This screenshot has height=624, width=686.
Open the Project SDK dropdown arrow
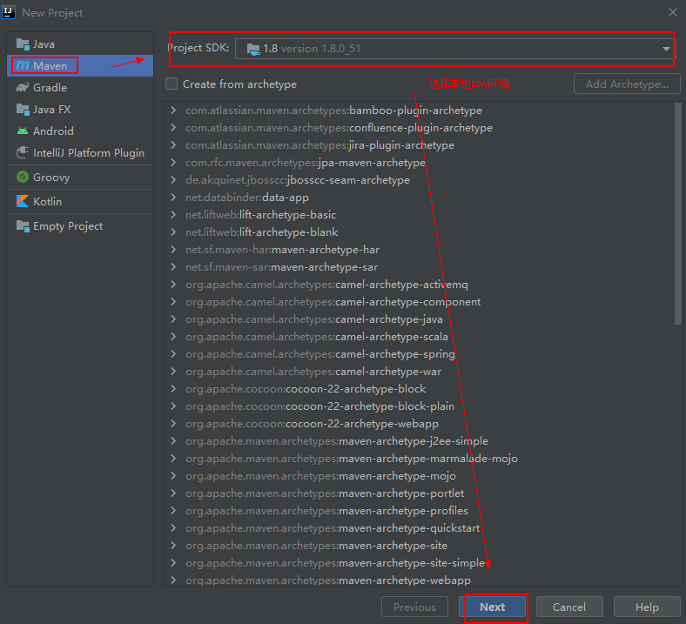[x=666, y=49]
